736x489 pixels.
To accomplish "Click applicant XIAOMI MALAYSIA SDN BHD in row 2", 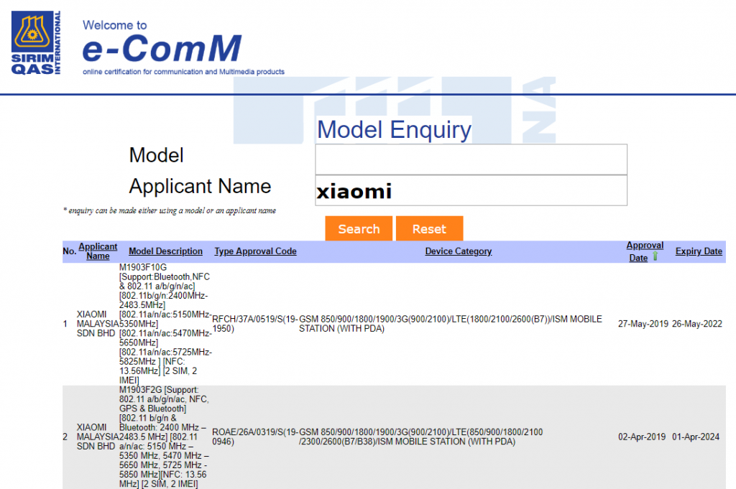I will pyautogui.click(x=98, y=437).
